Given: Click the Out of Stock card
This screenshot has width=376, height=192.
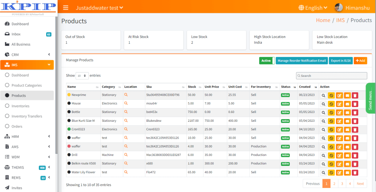Looking at the screenshot, I should pos(91,40).
